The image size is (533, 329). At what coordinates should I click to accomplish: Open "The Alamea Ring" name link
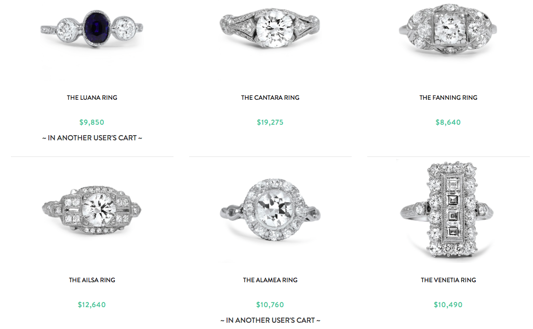click(x=270, y=280)
